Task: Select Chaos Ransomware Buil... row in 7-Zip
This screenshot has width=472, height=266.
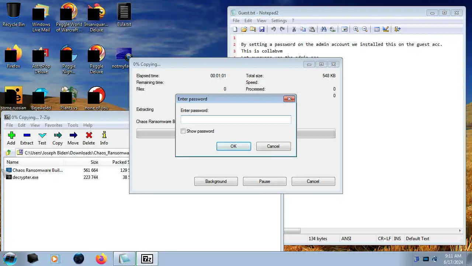Action: (x=66, y=170)
